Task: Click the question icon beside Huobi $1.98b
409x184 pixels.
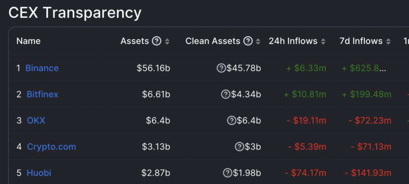Action: tap(228, 173)
